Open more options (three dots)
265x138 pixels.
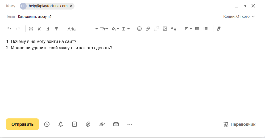[130, 124]
